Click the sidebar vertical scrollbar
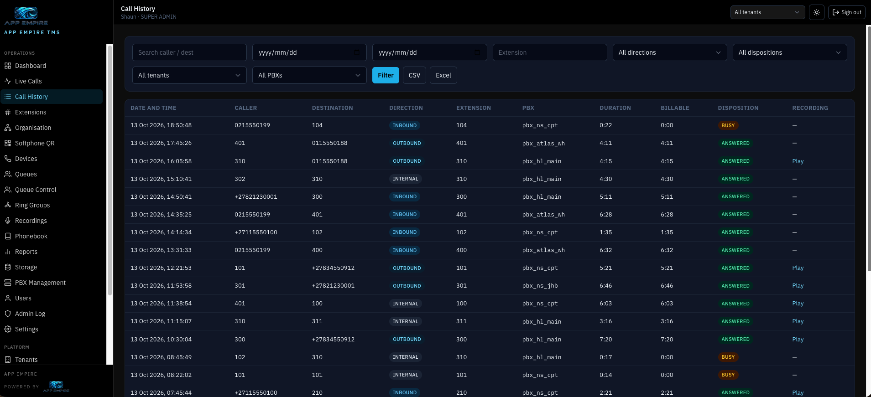Screen dimensions: 871x397 tap(110, 170)
